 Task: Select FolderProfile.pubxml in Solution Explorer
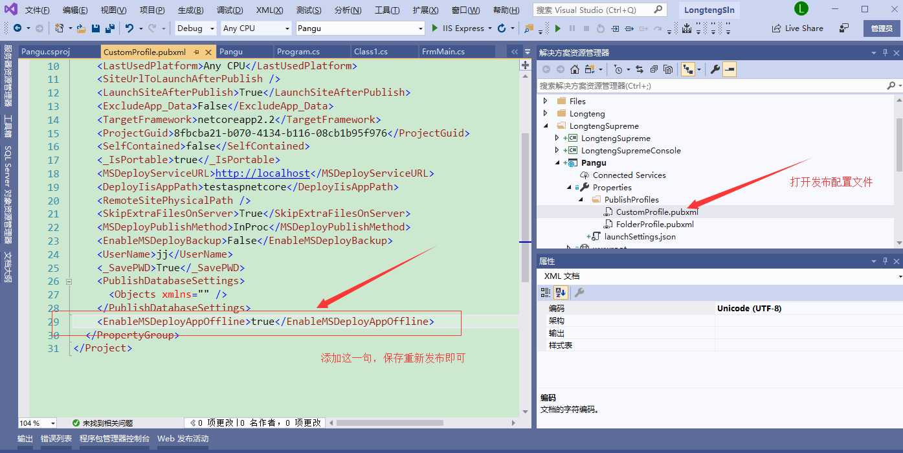(655, 224)
